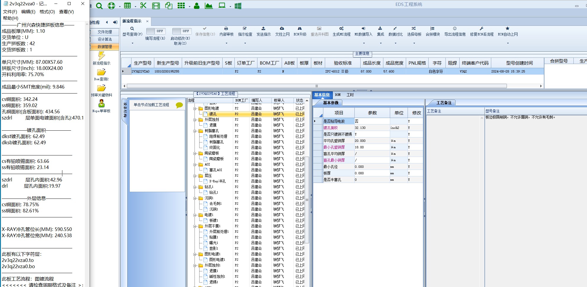Switch to the BOM tab
This screenshot has height=287, width=587.
point(338,95)
